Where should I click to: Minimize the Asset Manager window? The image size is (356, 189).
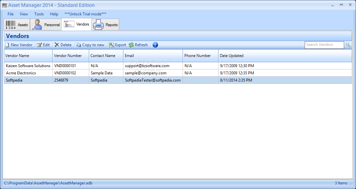pos(332,5)
